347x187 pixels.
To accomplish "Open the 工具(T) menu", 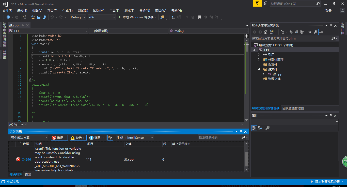I will 114,11.
